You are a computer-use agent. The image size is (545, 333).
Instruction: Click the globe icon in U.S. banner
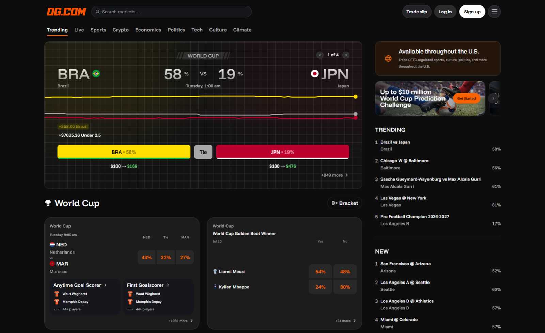[388, 59]
